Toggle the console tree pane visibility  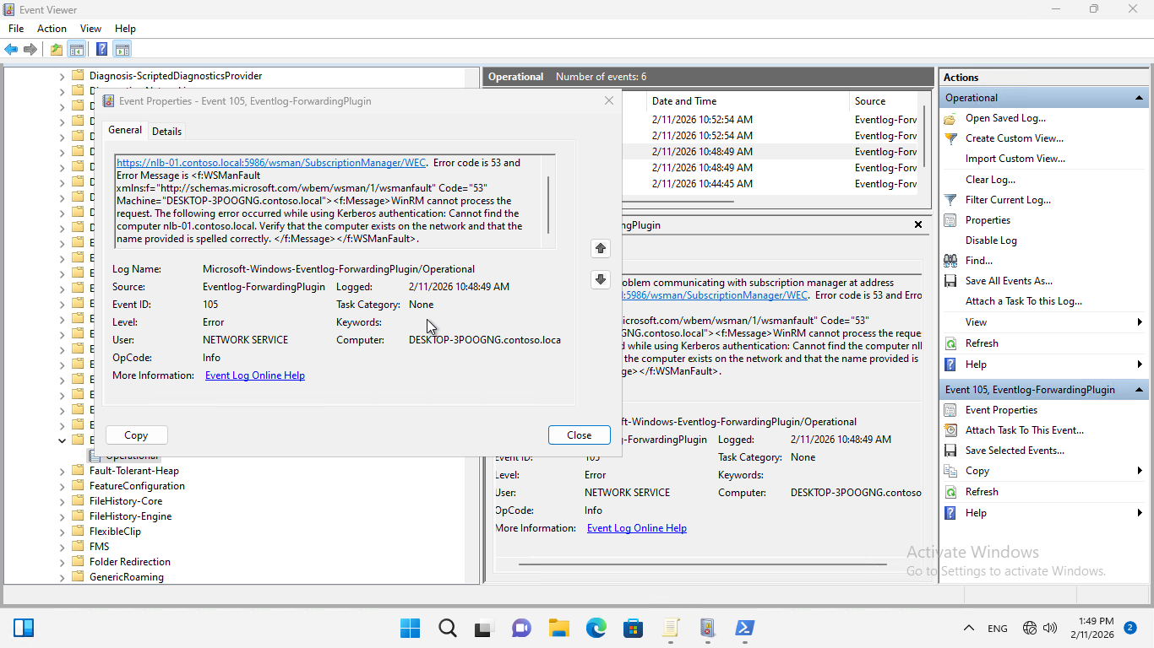tap(77, 49)
